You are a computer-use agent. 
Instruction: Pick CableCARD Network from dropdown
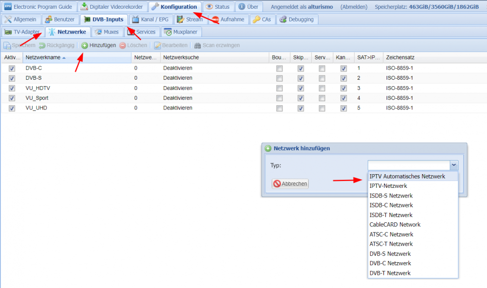coord(413,225)
